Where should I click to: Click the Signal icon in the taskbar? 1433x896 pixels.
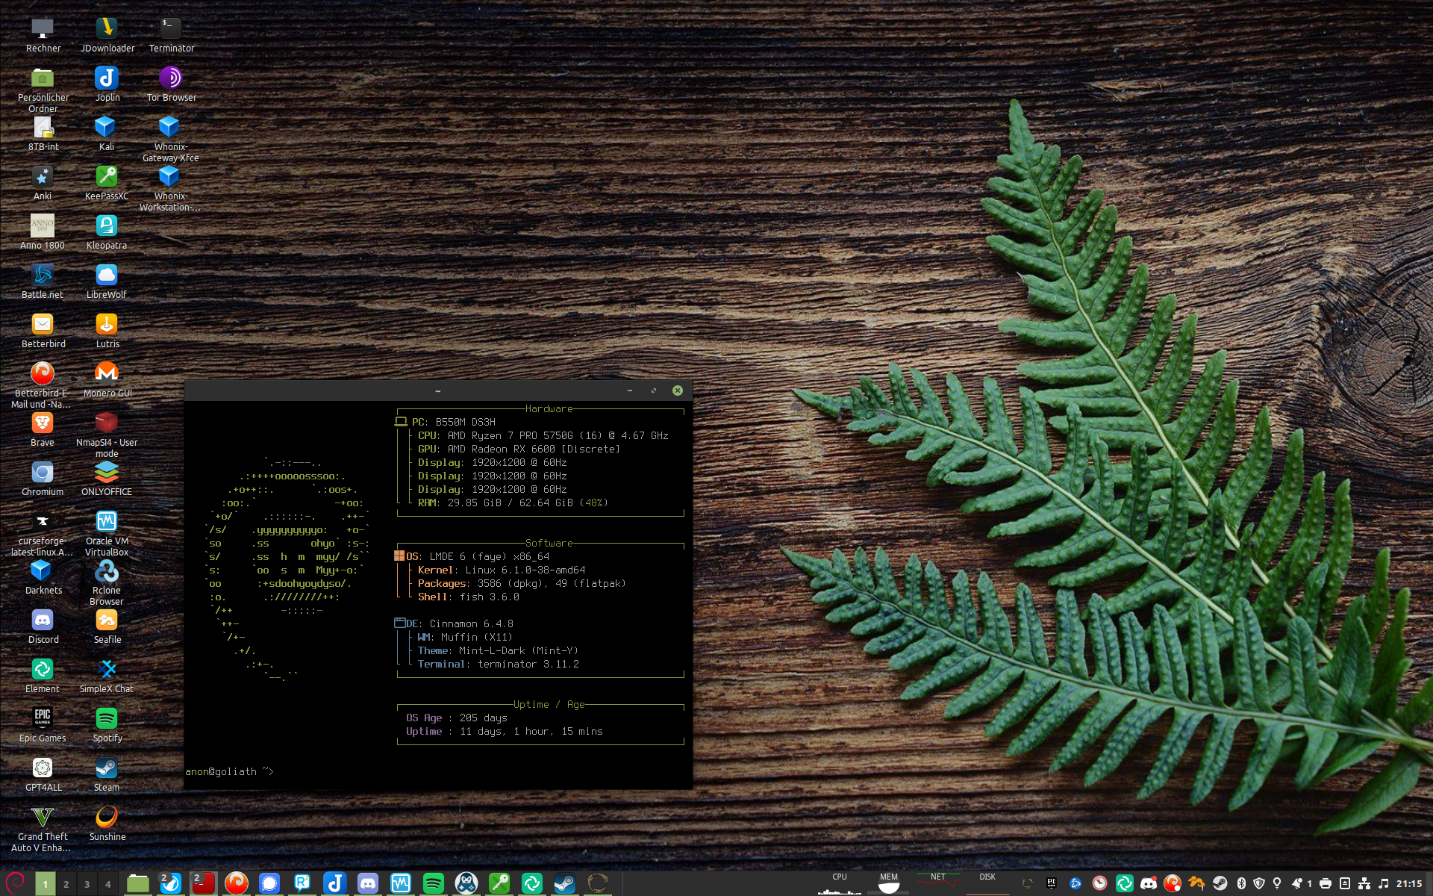(269, 883)
